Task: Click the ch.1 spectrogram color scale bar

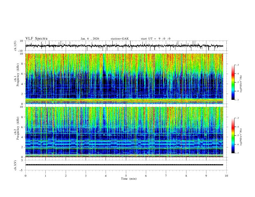Action: click(233, 82)
